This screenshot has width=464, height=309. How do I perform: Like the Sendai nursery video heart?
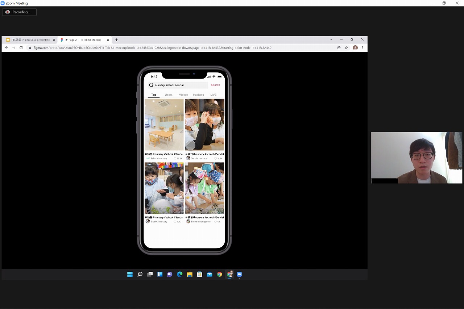[216, 158]
